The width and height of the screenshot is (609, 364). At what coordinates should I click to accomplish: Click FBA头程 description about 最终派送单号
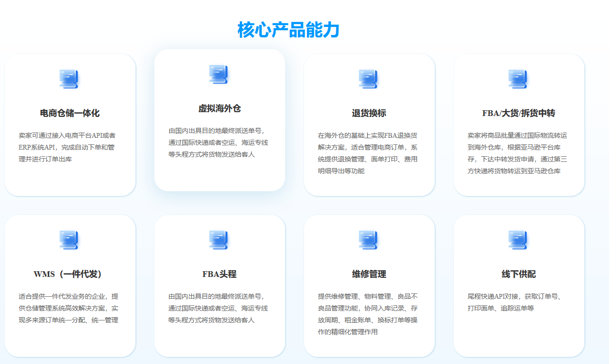218,308
